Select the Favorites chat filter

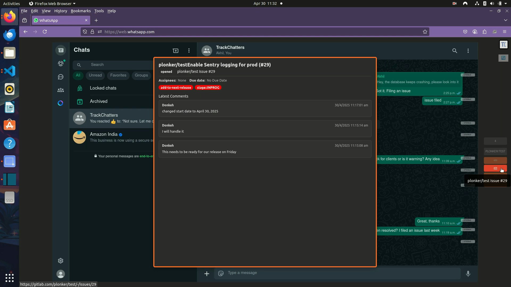[118, 75]
